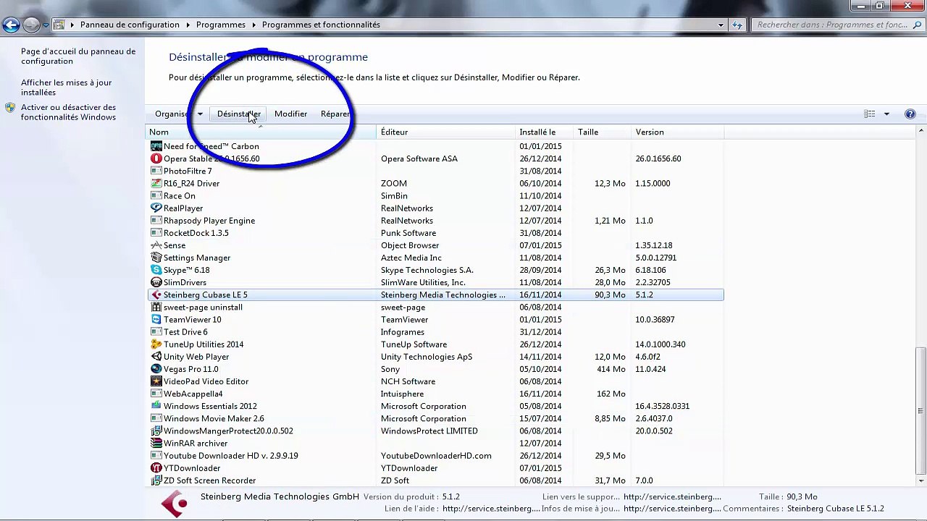Click the Opera Stable program icon
This screenshot has width=927, height=521.
tap(156, 158)
